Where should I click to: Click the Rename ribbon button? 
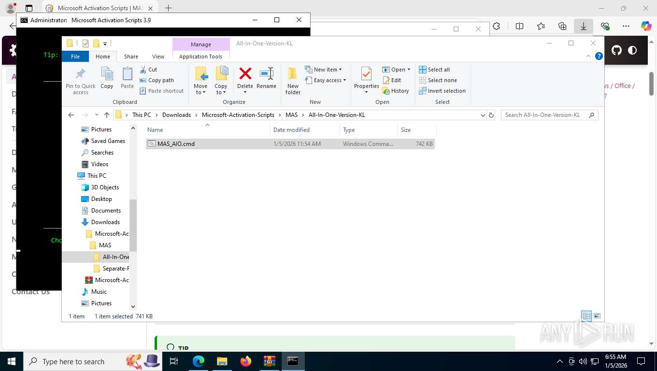click(x=267, y=78)
